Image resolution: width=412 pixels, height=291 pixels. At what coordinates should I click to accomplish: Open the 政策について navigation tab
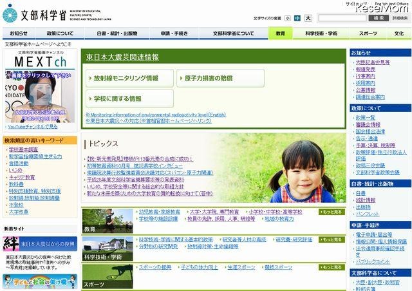[x=60, y=33]
